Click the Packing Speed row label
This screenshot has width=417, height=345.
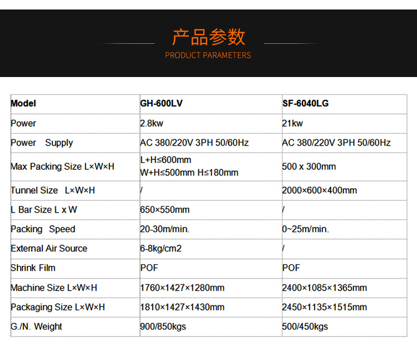(43, 229)
